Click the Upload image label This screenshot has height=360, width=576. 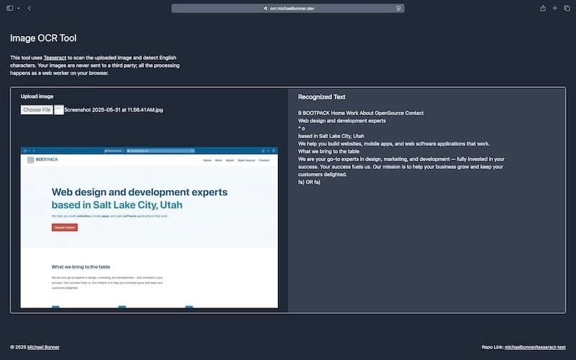point(37,96)
